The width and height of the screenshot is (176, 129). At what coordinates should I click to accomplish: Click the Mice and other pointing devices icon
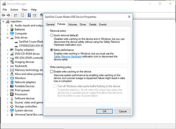point(12,74)
